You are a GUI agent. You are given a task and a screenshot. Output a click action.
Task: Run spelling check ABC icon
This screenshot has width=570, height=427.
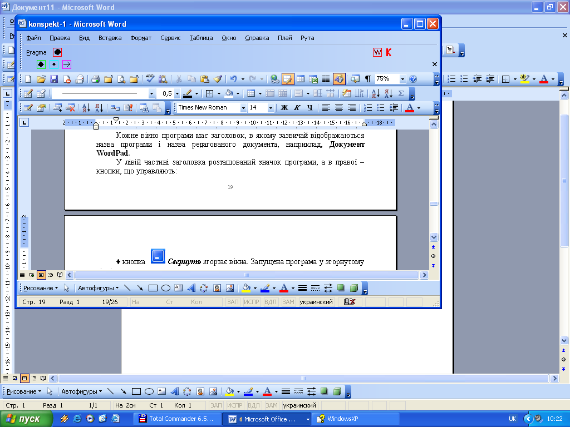pyautogui.click(x=150, y=79)
